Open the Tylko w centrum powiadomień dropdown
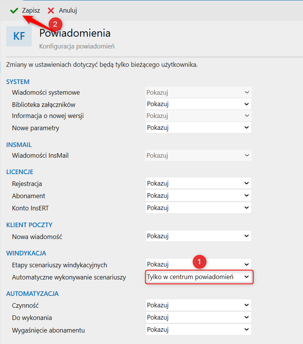303x344 pixels. click(x=199, y=277)
